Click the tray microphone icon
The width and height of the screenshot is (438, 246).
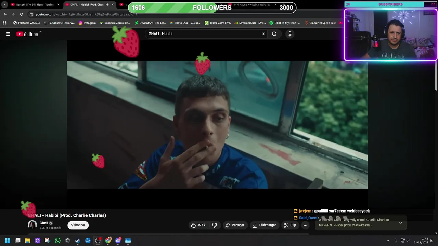click(396, 241)
